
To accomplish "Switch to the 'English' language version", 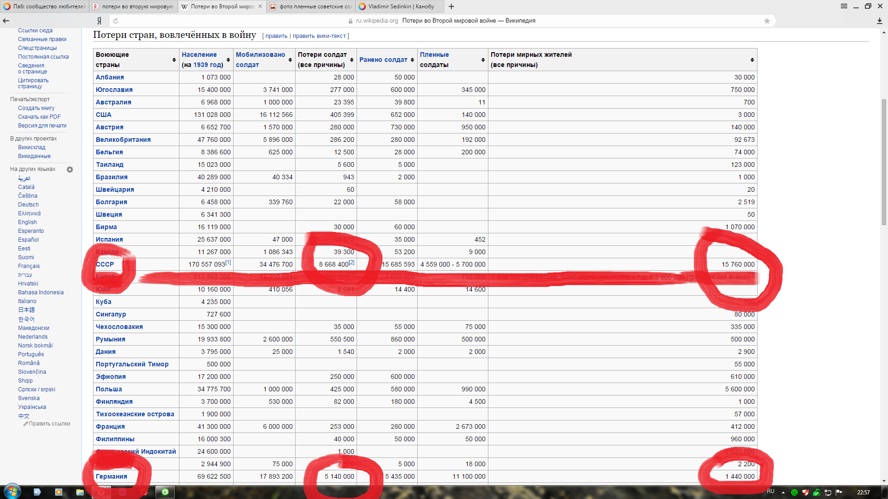I will click(x=27, y=222).
